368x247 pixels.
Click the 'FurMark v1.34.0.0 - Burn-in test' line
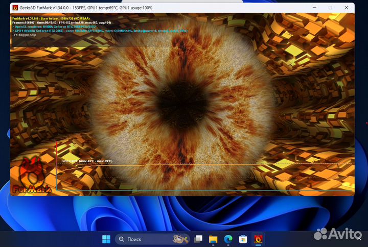point(51,18)
